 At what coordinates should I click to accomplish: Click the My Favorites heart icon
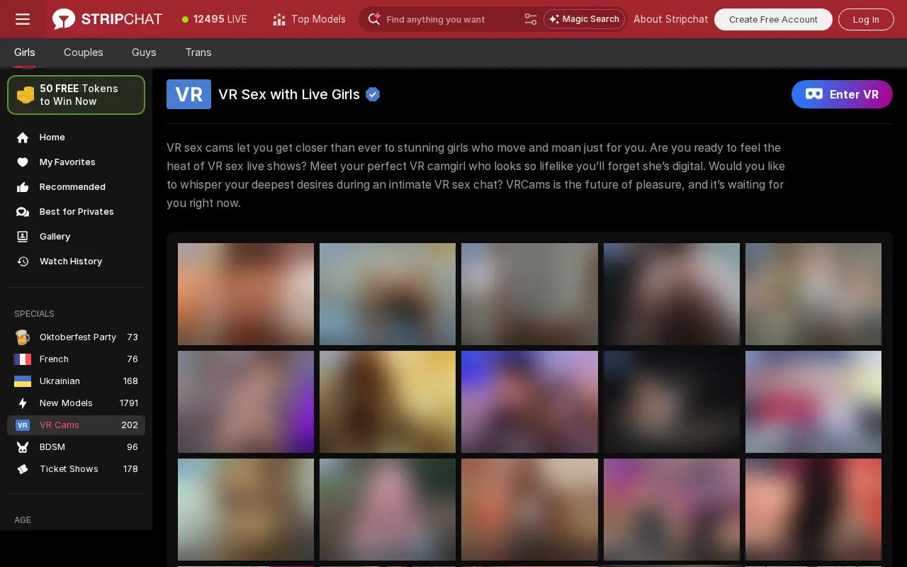23,162
